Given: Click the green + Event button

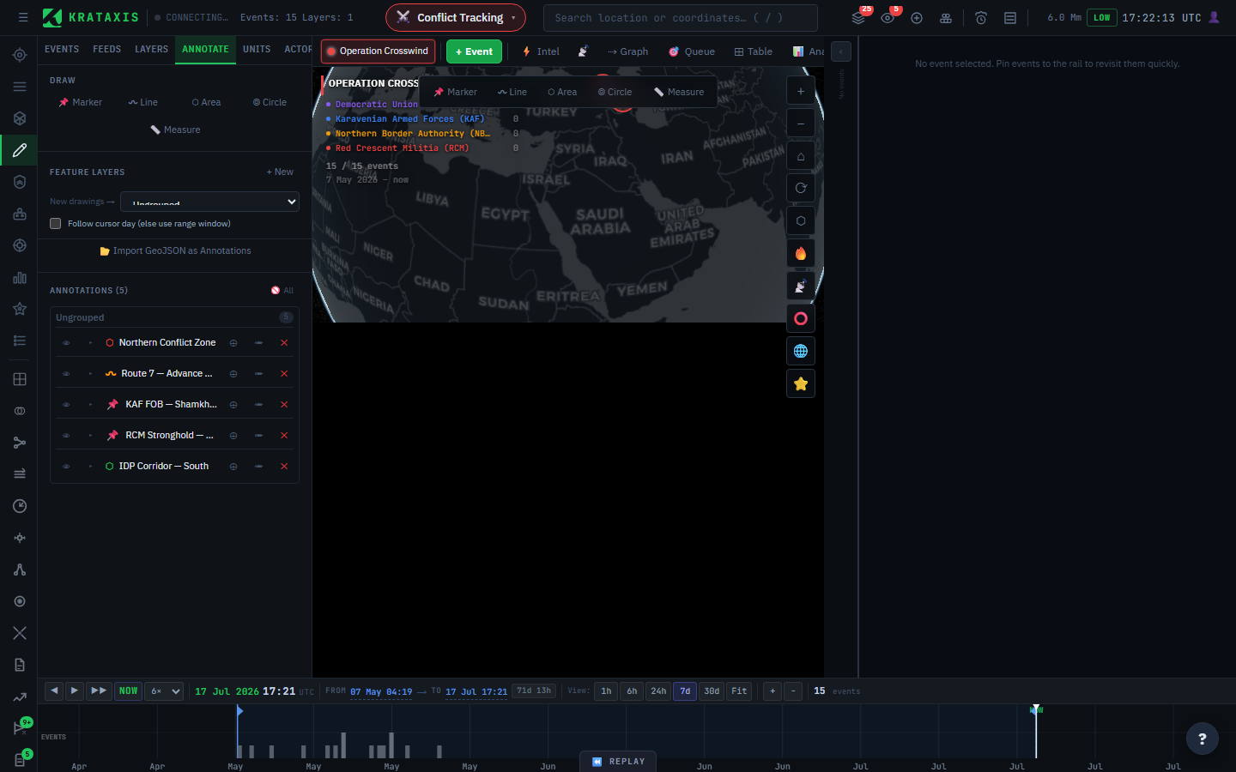Looking at the screenshot, I should [474, 51].
